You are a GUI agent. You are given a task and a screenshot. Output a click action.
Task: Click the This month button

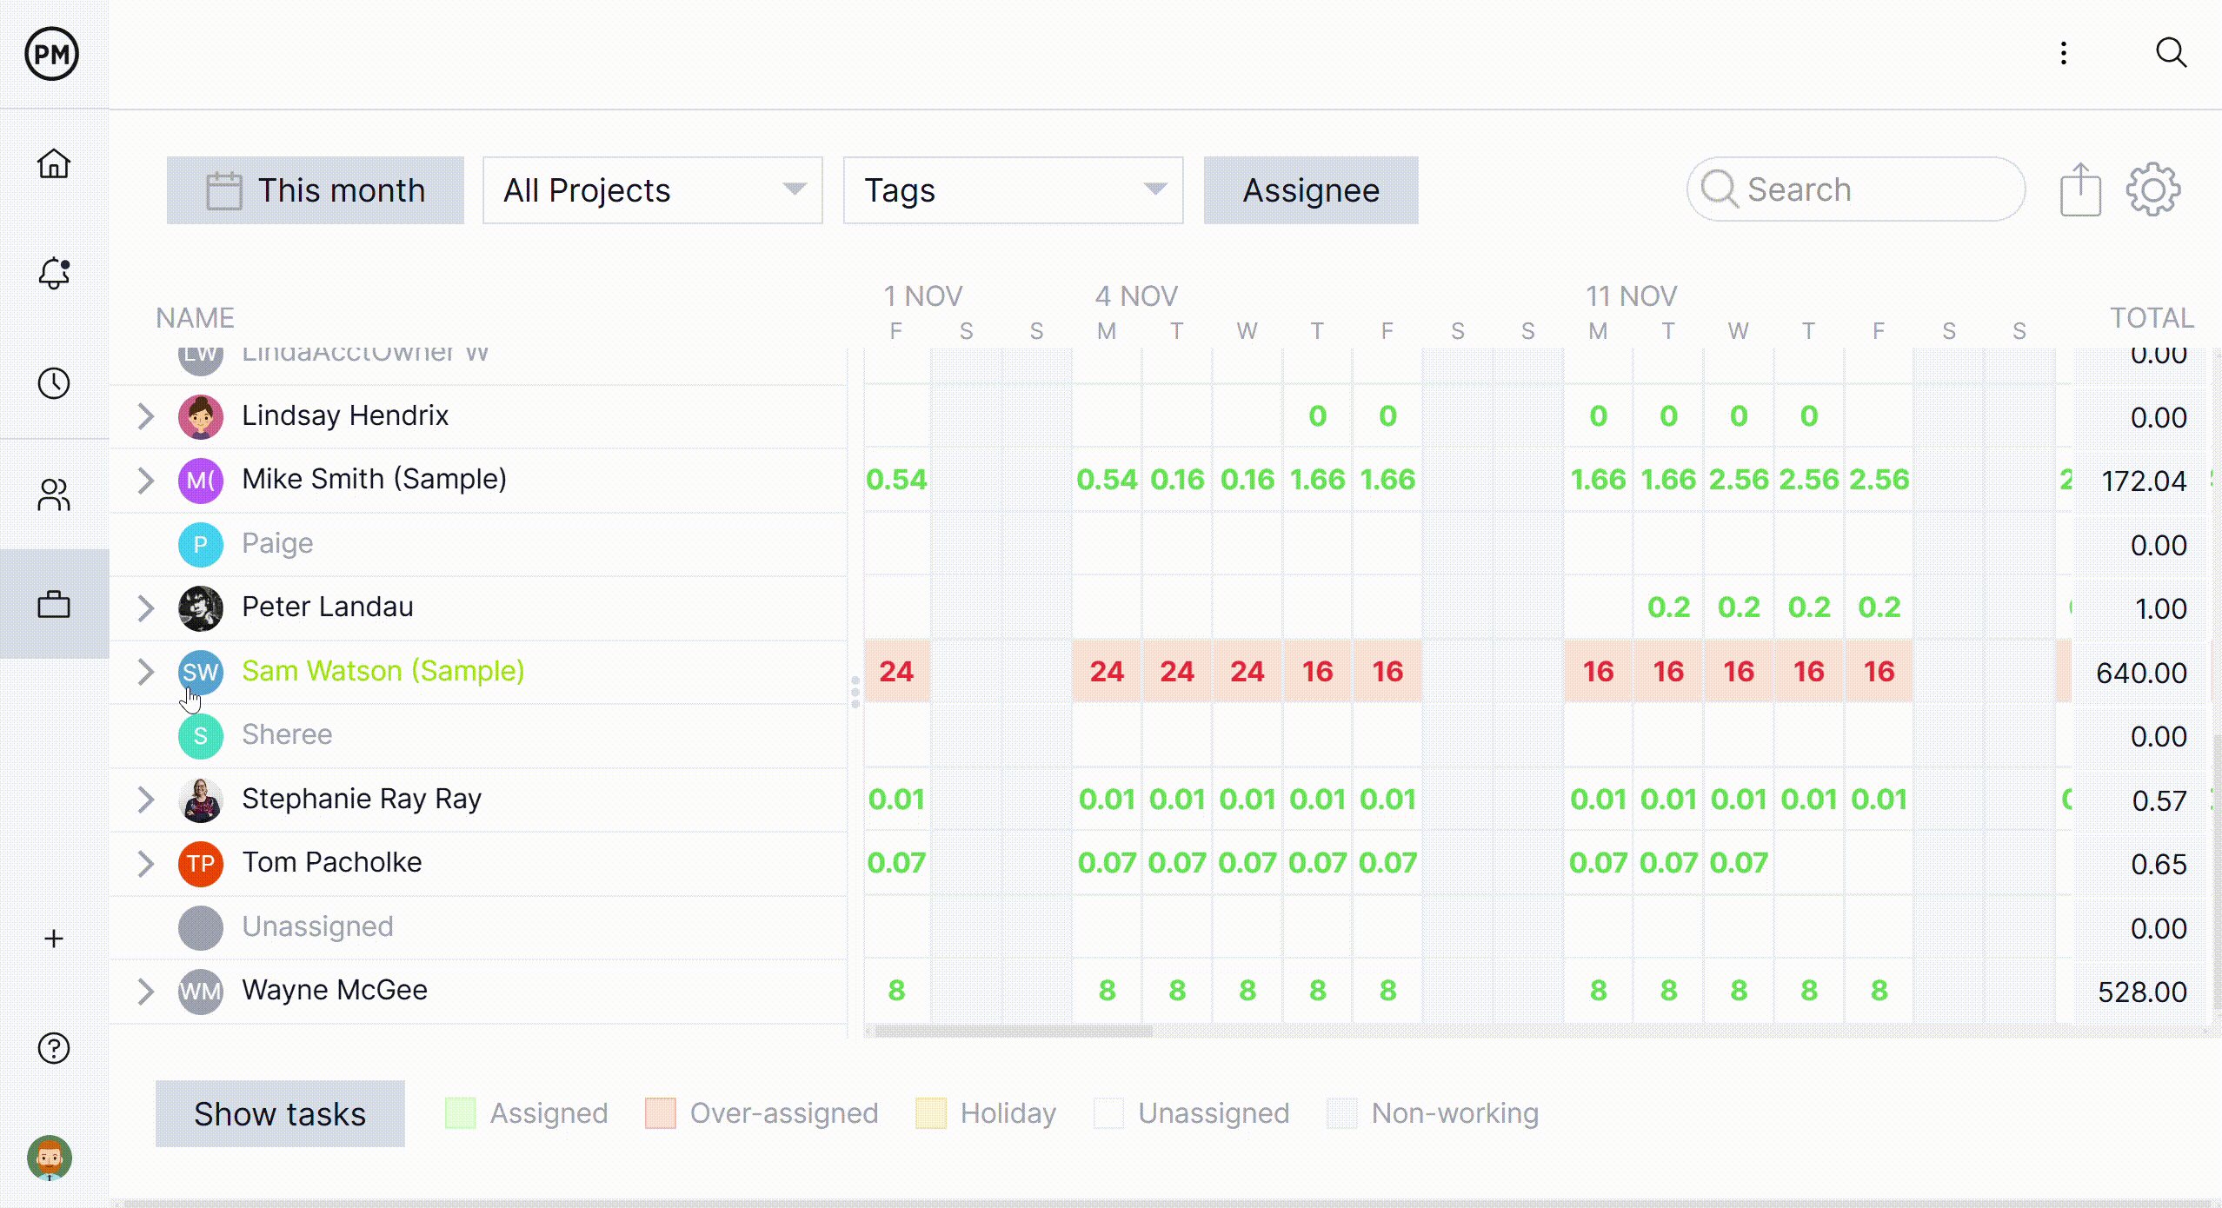(315, 190)
